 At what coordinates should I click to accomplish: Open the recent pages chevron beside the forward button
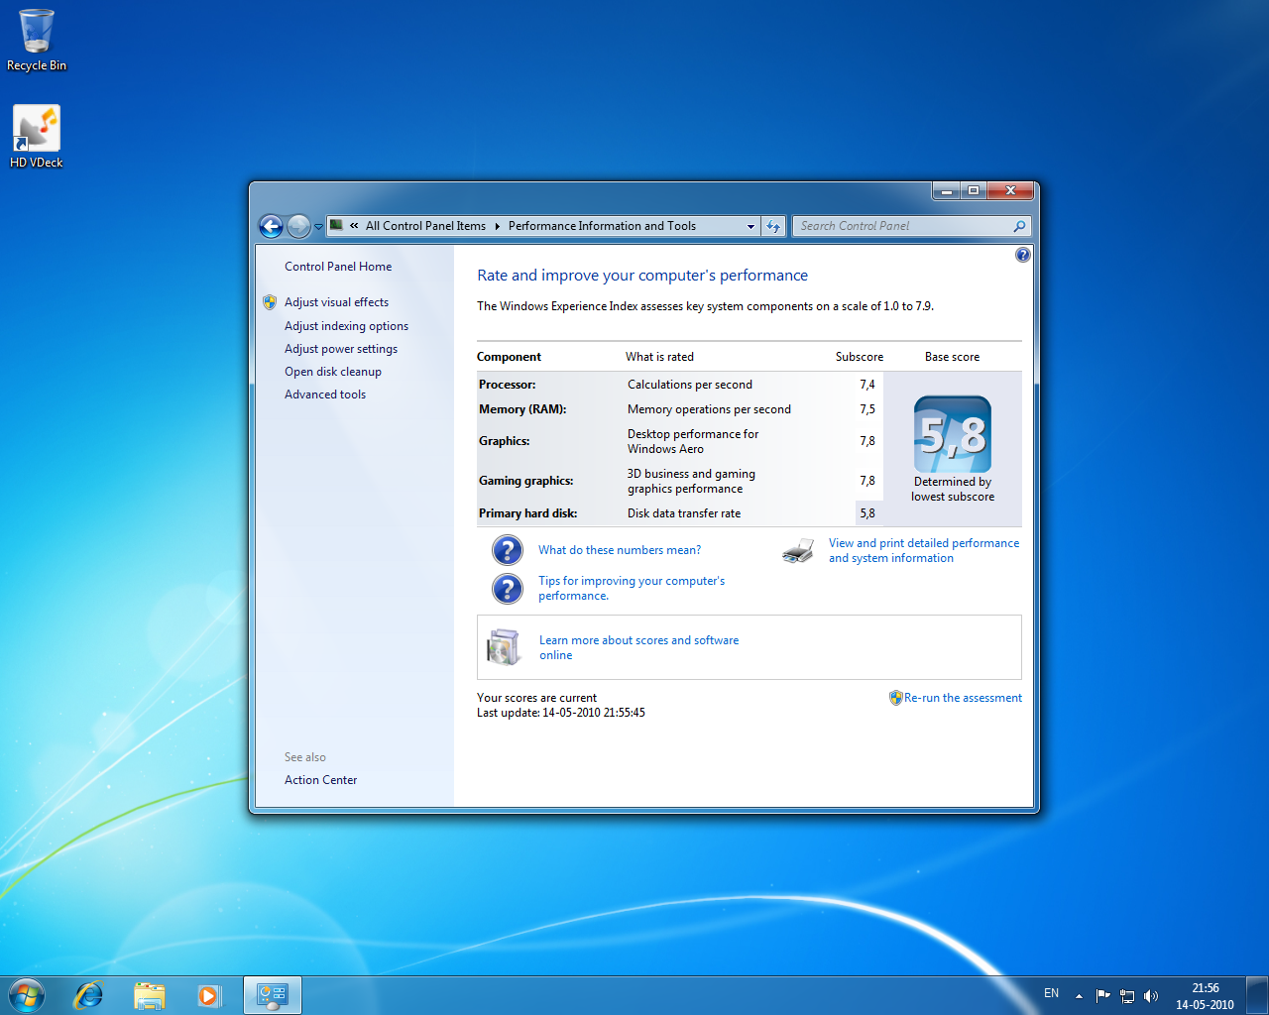(318, 226)
